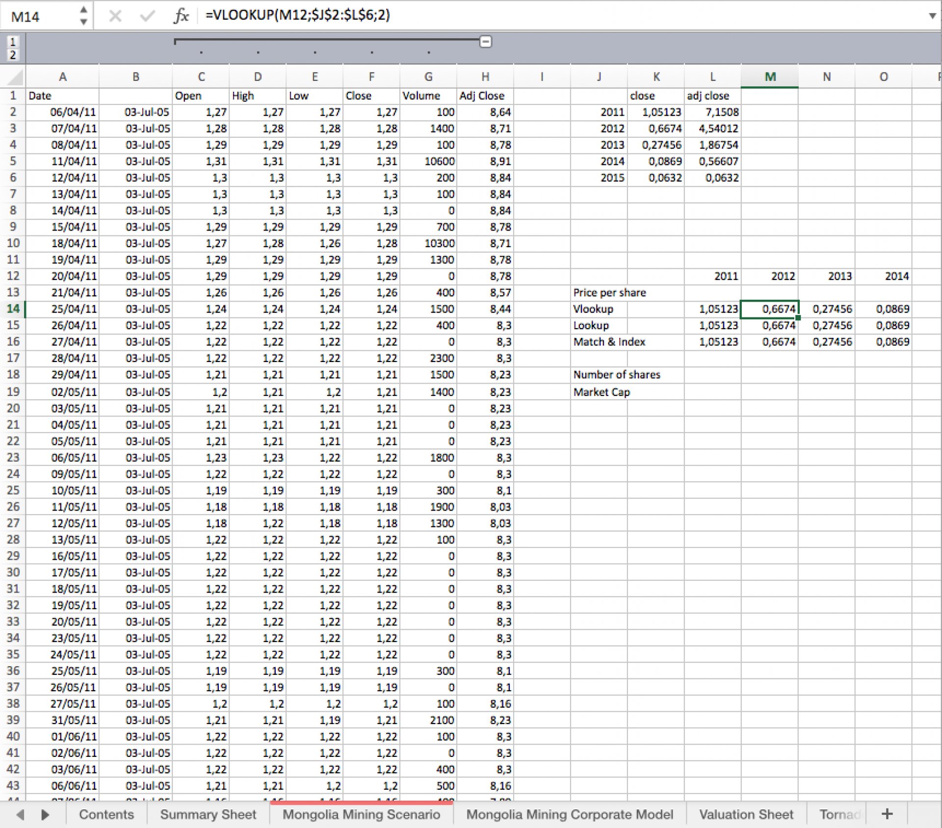
Task: Select row 1 header
Action: pyautogui.click(x=13, y=96)
